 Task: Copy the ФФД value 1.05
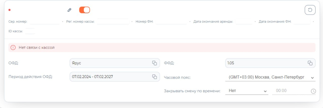tap(310, 63)
